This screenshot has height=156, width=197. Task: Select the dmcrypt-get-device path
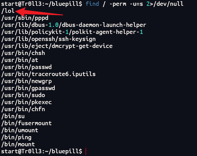point(57,46)
